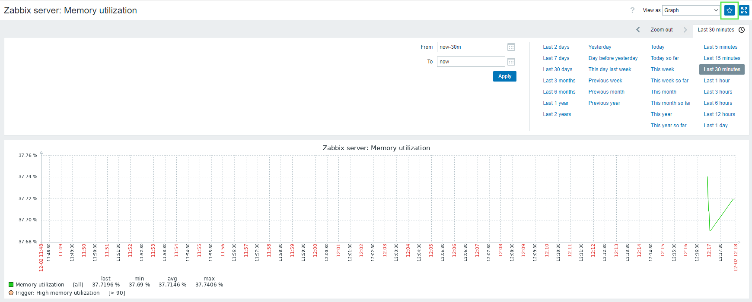This screenshot has width=752, height=302.
Task: Select Last 1 hour range
Action: coord(717,81)
